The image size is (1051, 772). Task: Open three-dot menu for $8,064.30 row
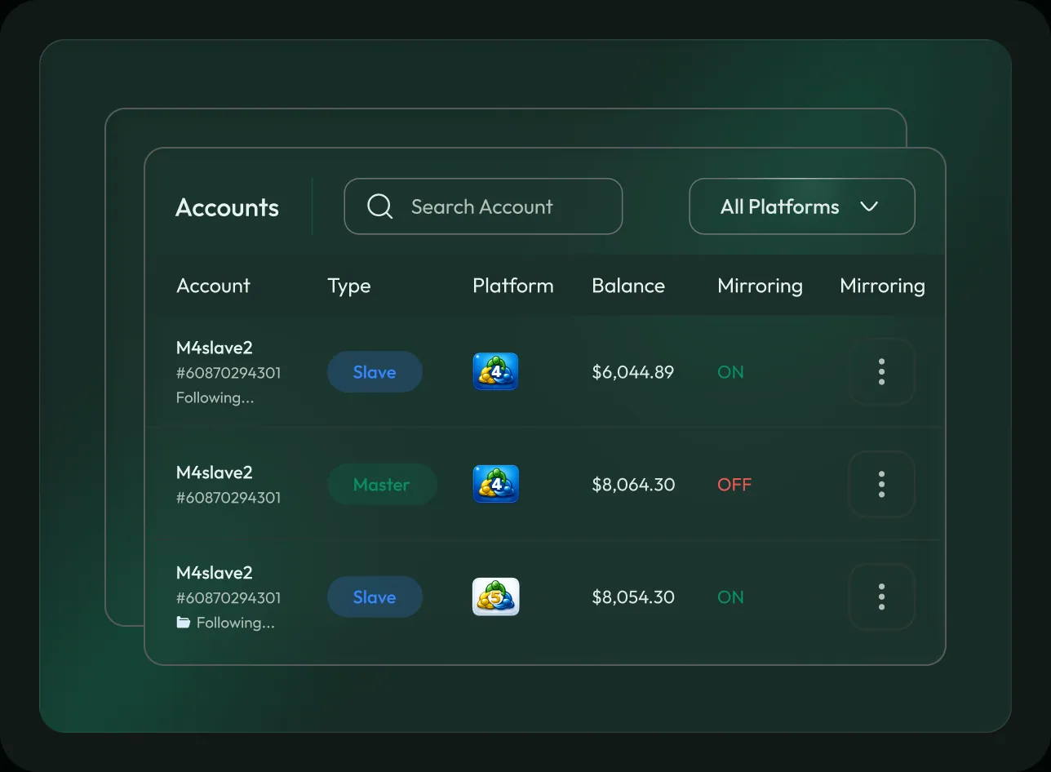[x=881, y=485]
